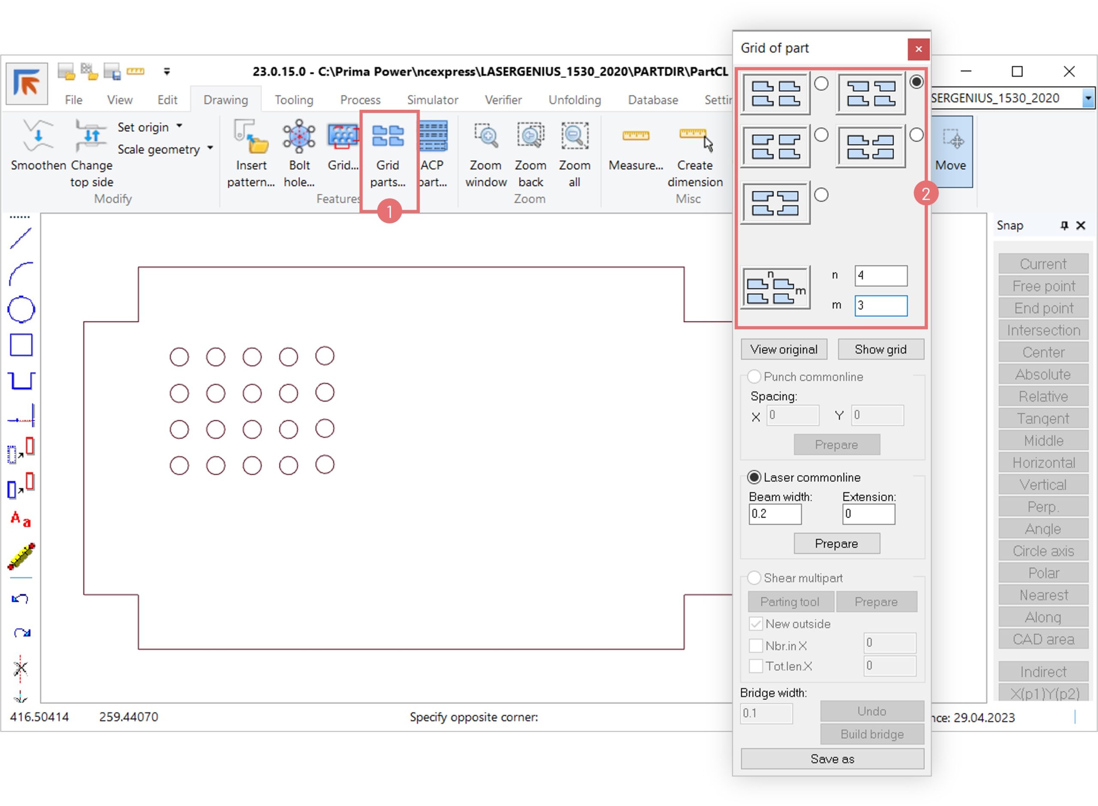Click the Smoothen geometry icon
1098x806 pixels.
pyautogui.click(x=38, y=136)
